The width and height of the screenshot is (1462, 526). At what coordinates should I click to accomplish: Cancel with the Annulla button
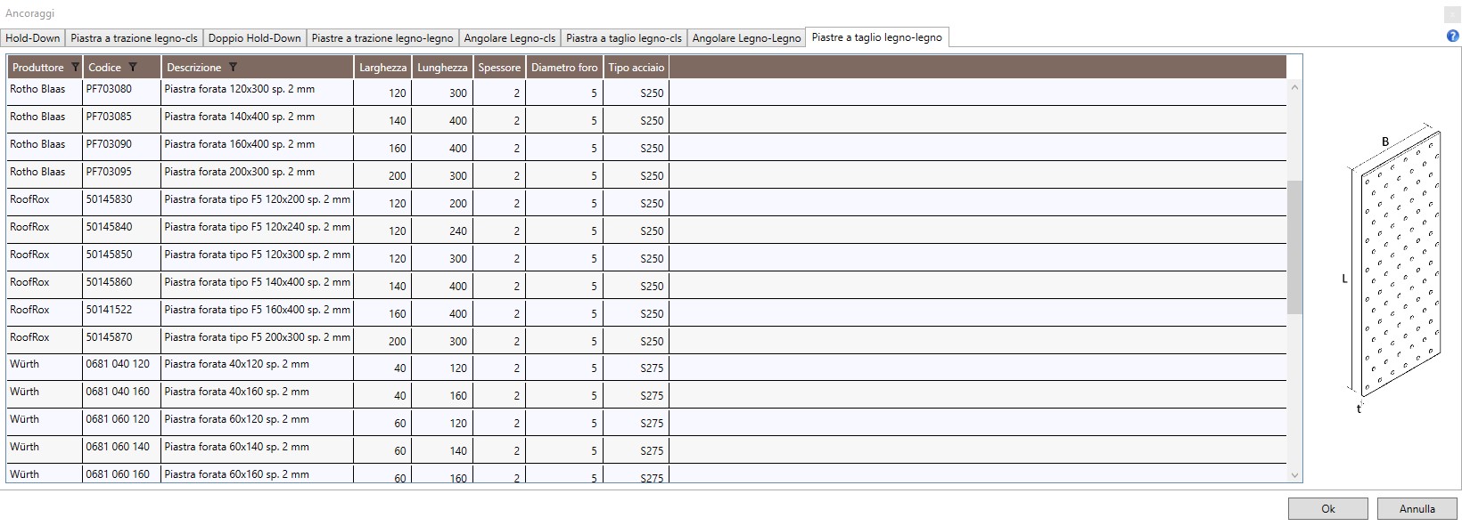[x=1417, y=509]
